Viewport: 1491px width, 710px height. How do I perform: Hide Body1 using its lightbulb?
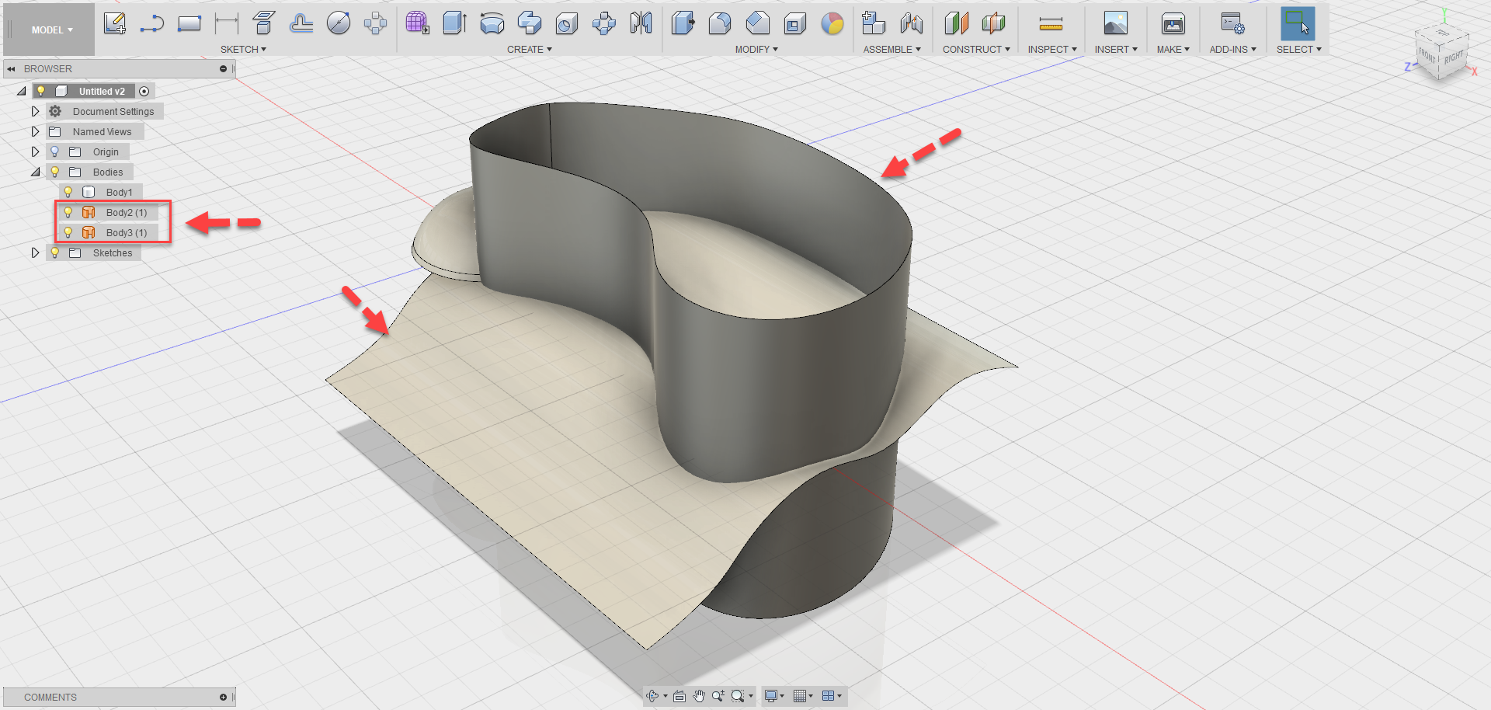[68, 191]
